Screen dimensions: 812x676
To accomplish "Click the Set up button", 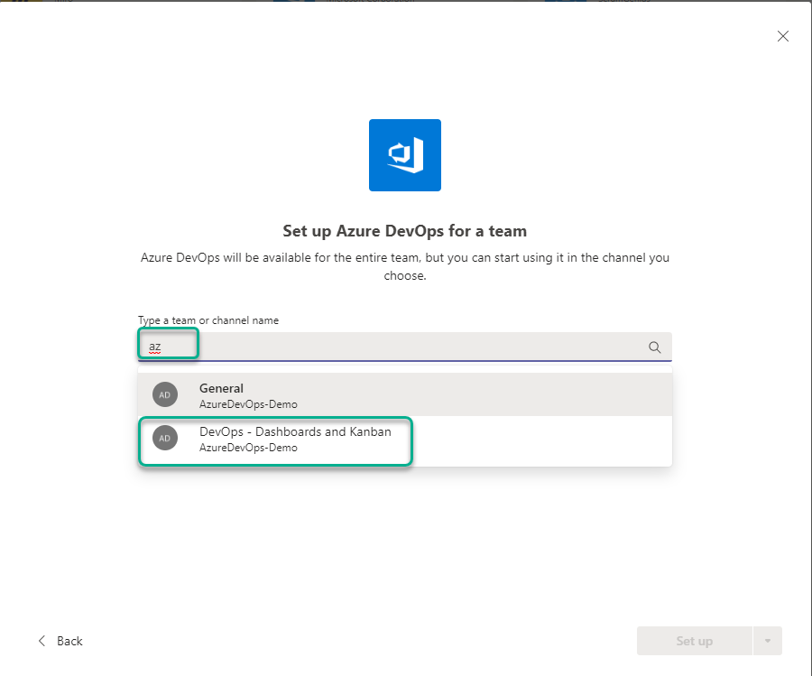I will point(694,642).
